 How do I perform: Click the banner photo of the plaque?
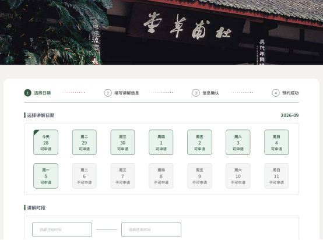point(161,32)
